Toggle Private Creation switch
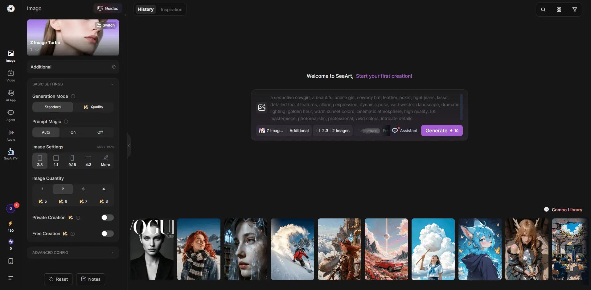This screenshot has height=290, width=591. [108, 217]
